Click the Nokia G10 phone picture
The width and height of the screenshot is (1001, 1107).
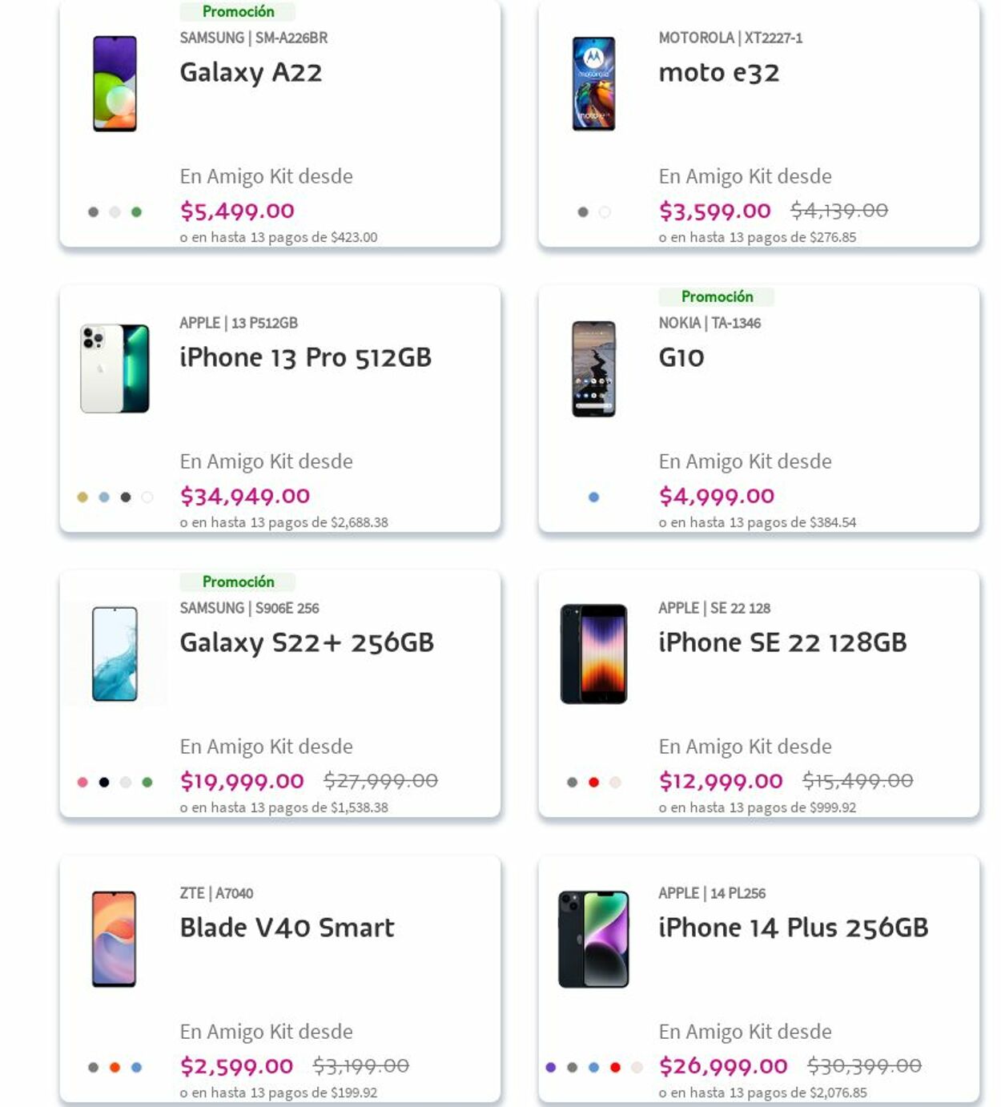(x=593, y=368)
